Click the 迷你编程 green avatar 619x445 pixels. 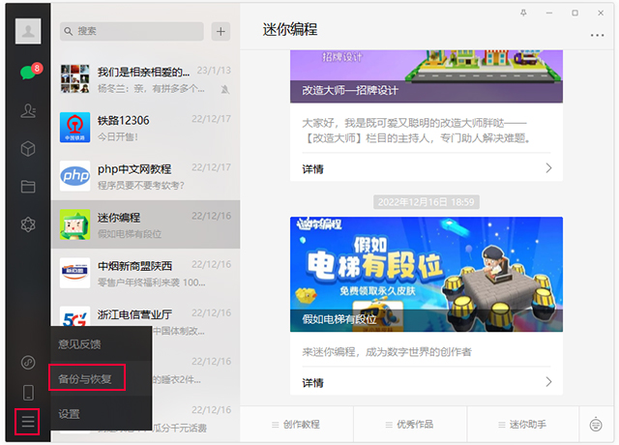[75, 224]
